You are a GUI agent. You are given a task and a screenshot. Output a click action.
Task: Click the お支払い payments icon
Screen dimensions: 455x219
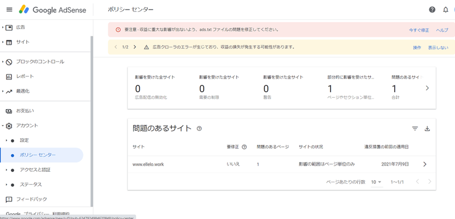click(9, 111)
